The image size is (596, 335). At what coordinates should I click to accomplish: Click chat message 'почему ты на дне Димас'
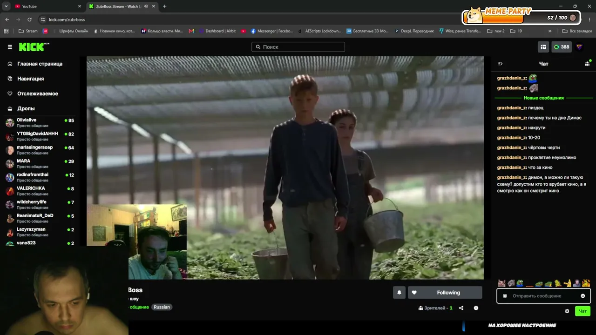[555, 118]
